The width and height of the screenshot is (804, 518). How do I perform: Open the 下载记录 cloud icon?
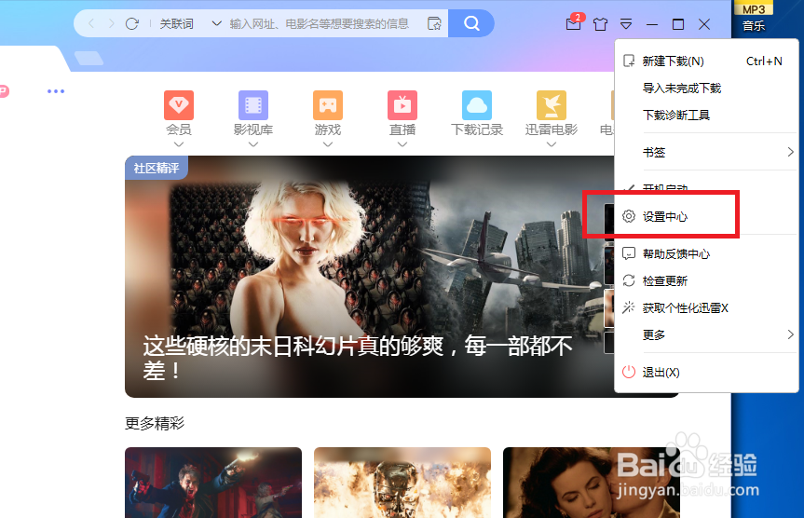477,105
